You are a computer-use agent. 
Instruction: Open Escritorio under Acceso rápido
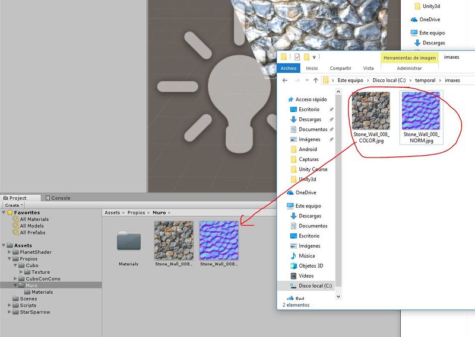pyautogui.click(x=309, y=109)
